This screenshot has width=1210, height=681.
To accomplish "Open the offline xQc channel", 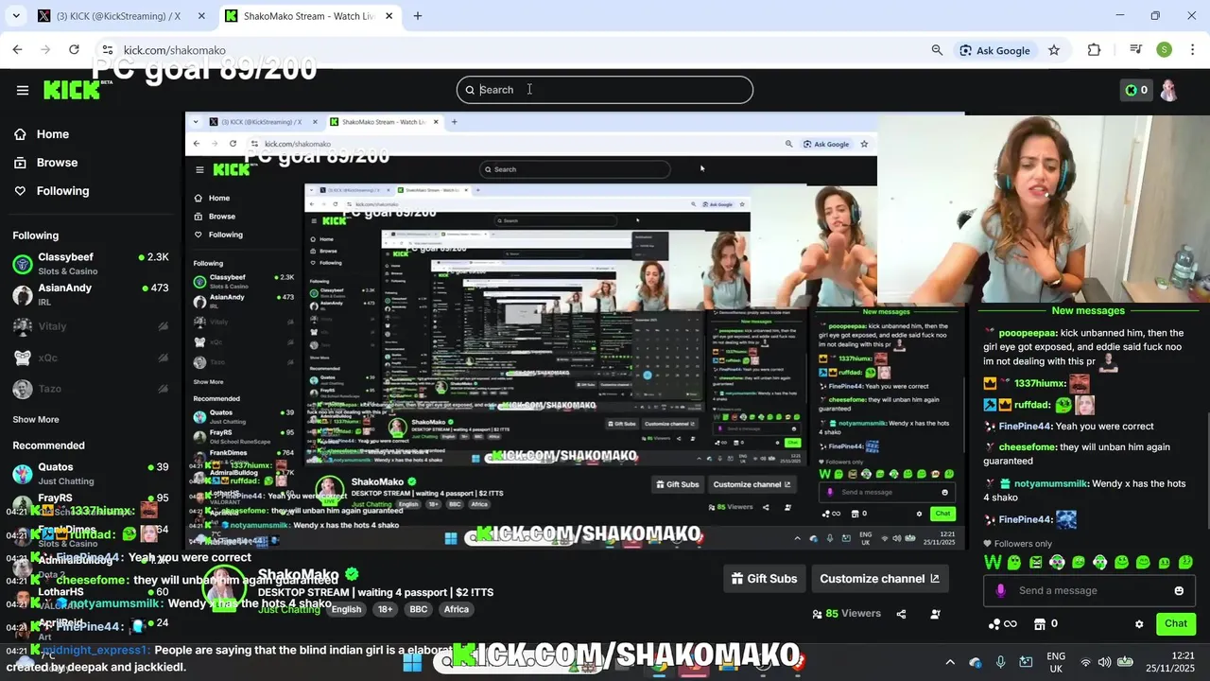I will (x=91, y=358).
